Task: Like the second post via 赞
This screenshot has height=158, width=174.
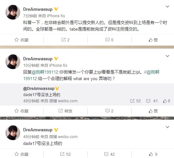Action: click(x=153, y=111)
